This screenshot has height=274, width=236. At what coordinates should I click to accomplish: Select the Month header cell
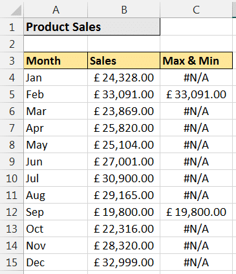(x=56, y=61)
